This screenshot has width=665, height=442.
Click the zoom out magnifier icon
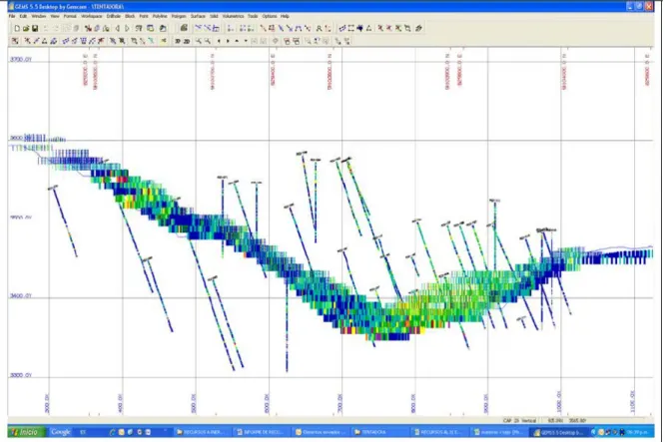click(208, 41)
